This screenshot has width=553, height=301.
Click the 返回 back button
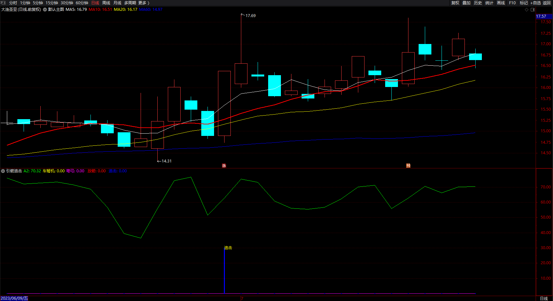tap(547, 3)
